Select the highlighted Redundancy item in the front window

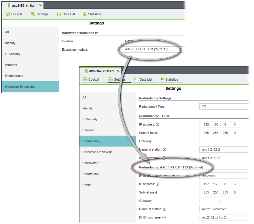click(108, 141)
